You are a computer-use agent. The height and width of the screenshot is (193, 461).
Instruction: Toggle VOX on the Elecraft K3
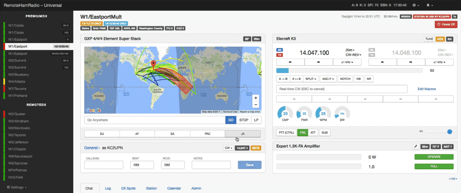440,39
